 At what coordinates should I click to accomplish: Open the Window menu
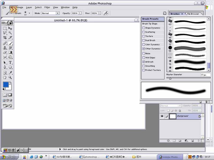pos(65,7)
